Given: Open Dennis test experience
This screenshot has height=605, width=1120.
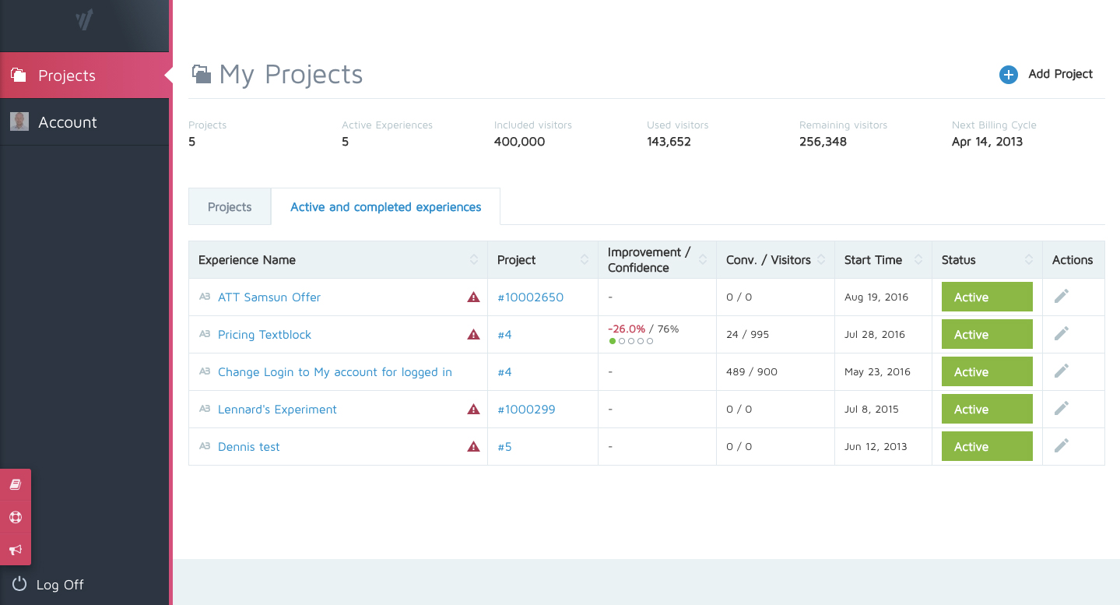Looking at the screenshot, I should (249, 447).
